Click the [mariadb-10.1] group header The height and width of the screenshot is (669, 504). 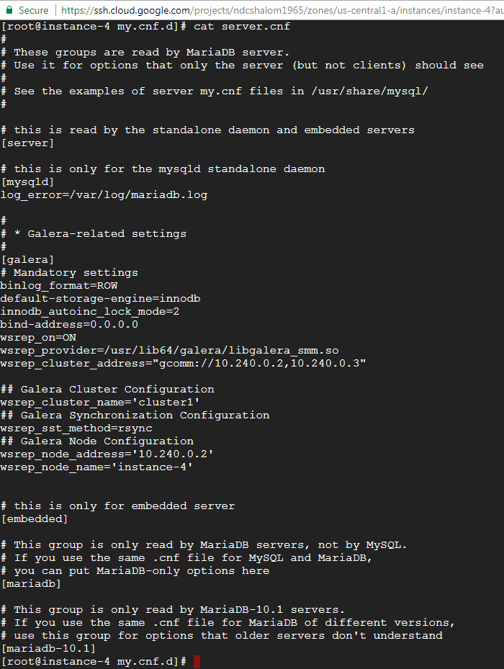[48, 649]
